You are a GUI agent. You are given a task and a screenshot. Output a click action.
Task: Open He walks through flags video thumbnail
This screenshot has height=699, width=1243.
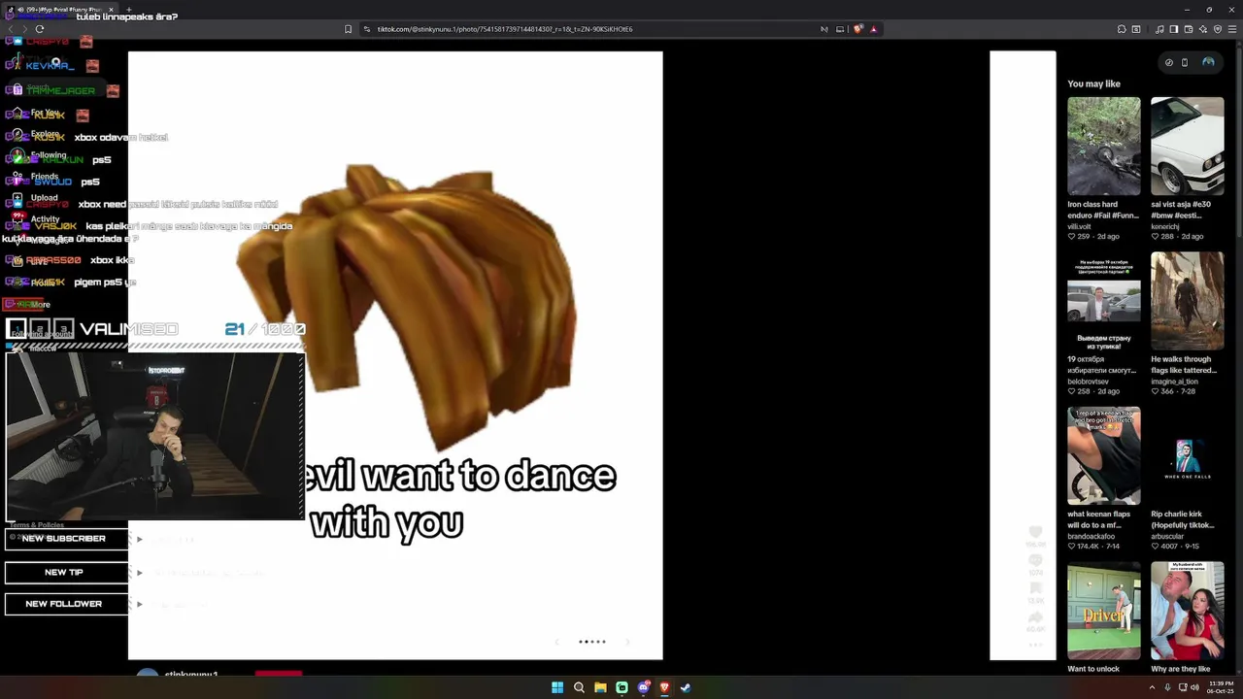1188,301
